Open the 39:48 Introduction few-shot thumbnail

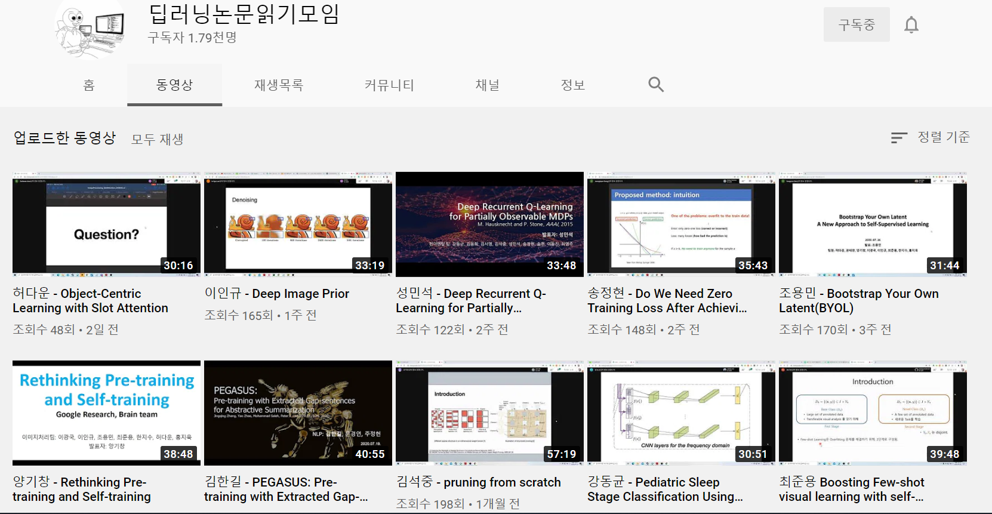click(873, 413)
